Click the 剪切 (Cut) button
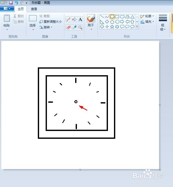 (x=19, y=16)
